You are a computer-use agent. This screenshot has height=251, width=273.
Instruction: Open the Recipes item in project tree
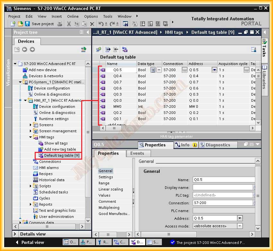tap(46, 174)
